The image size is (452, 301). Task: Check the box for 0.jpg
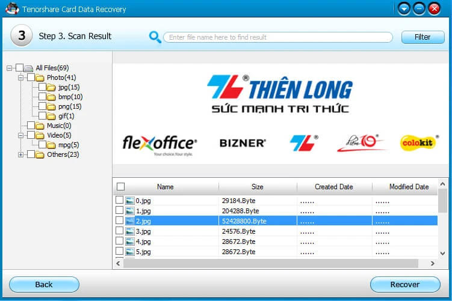(119, 199)
